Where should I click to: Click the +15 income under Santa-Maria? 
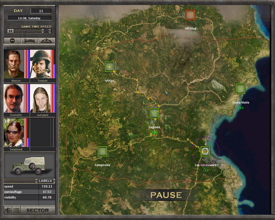tap(241, 108)
